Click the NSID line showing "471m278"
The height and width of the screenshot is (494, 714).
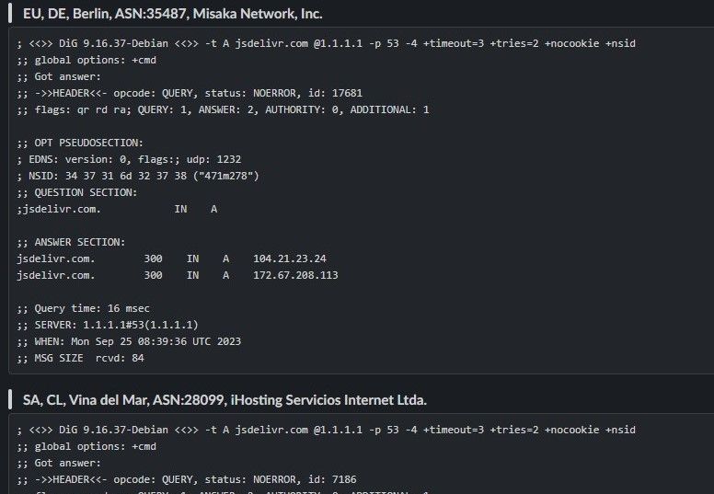[138, 176]
